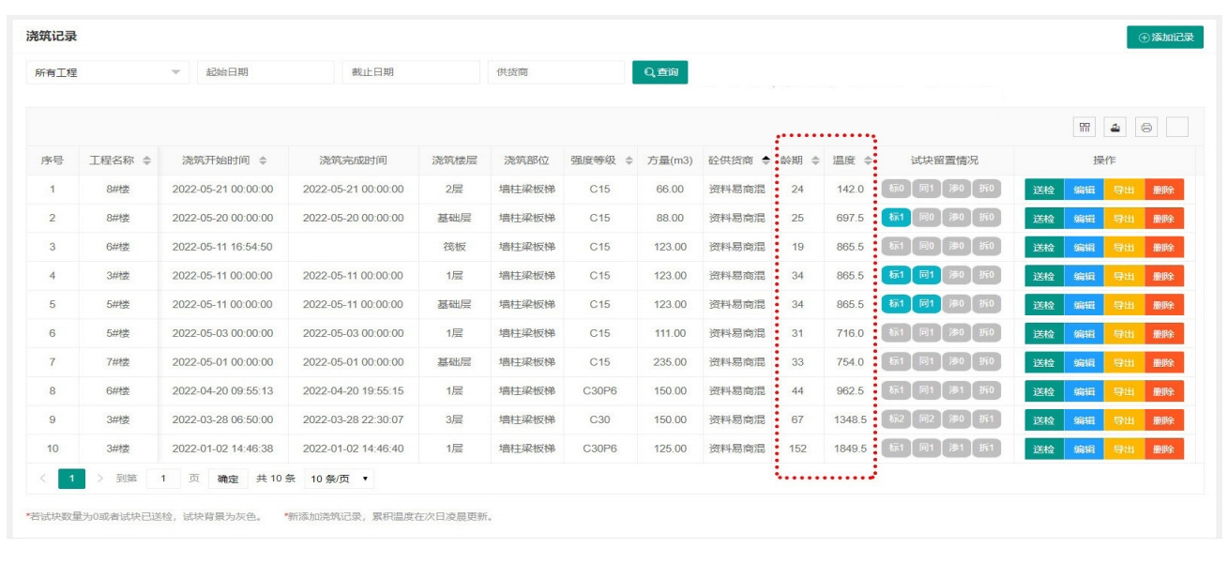Sort by 浇筑开始时间 column arrows
Screen dimensions: 1228x579
pyautogui.click(x=263, y=160)
